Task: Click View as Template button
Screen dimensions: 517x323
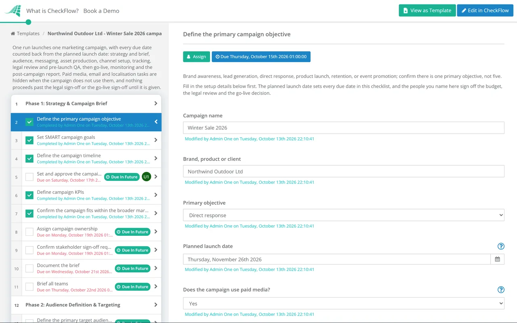Action: pyautogui.click(x=427, y=10)
